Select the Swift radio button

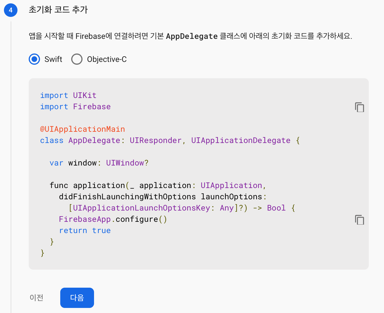(x=34, y=59)
